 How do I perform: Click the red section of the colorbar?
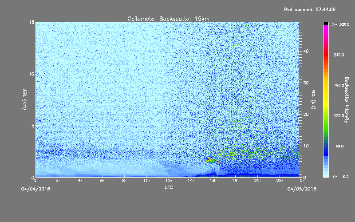326,54
